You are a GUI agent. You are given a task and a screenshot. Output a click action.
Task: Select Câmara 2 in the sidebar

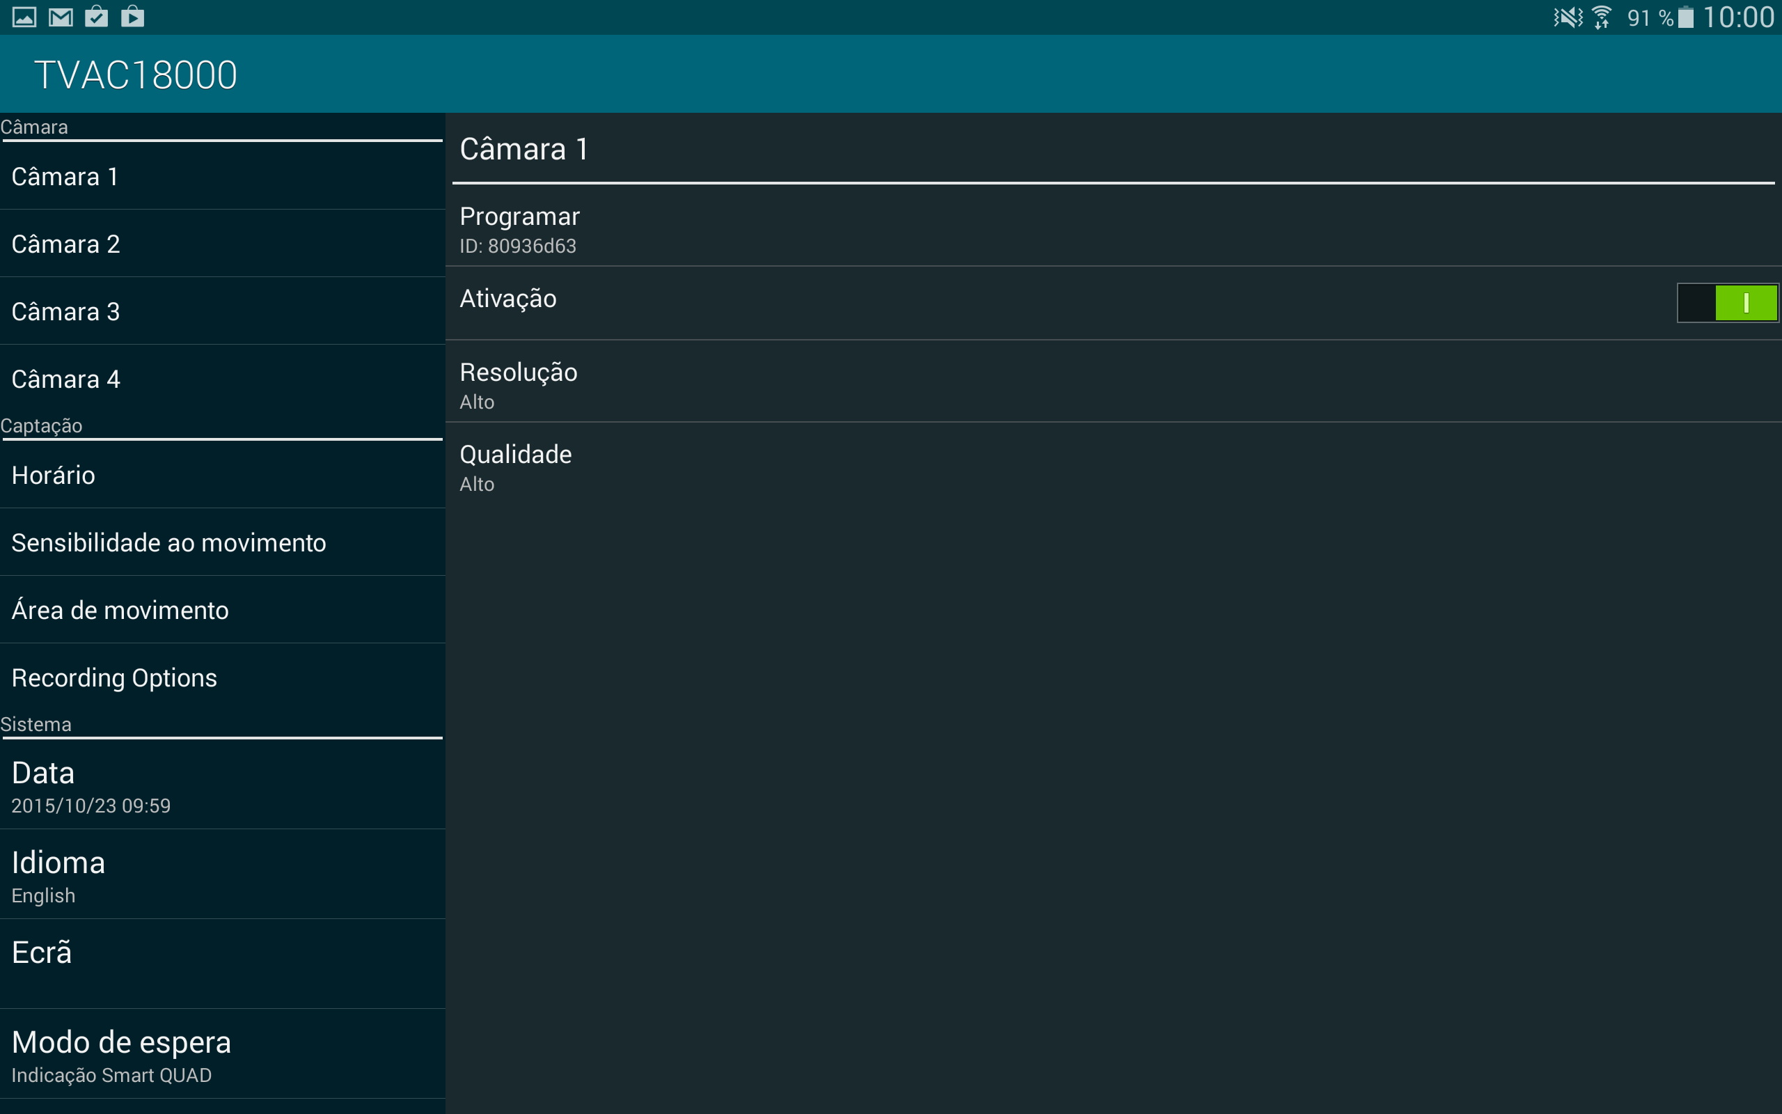(222, 244)
